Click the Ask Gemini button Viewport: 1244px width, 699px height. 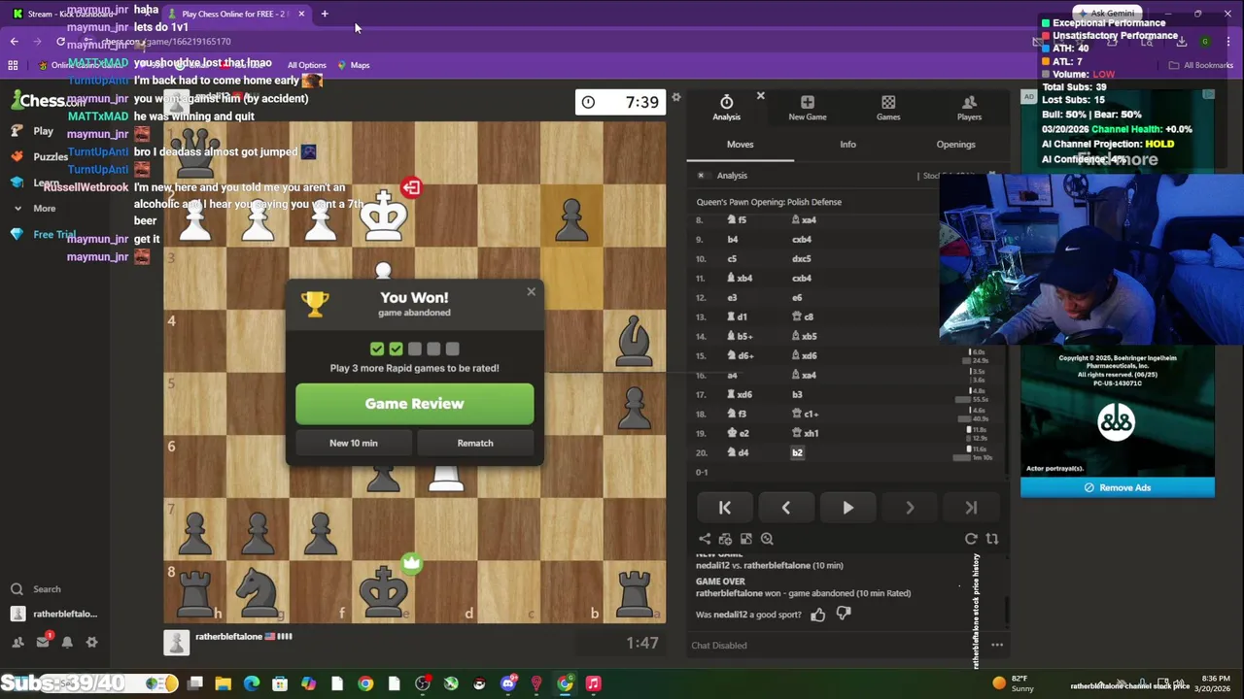(1109, 14)
